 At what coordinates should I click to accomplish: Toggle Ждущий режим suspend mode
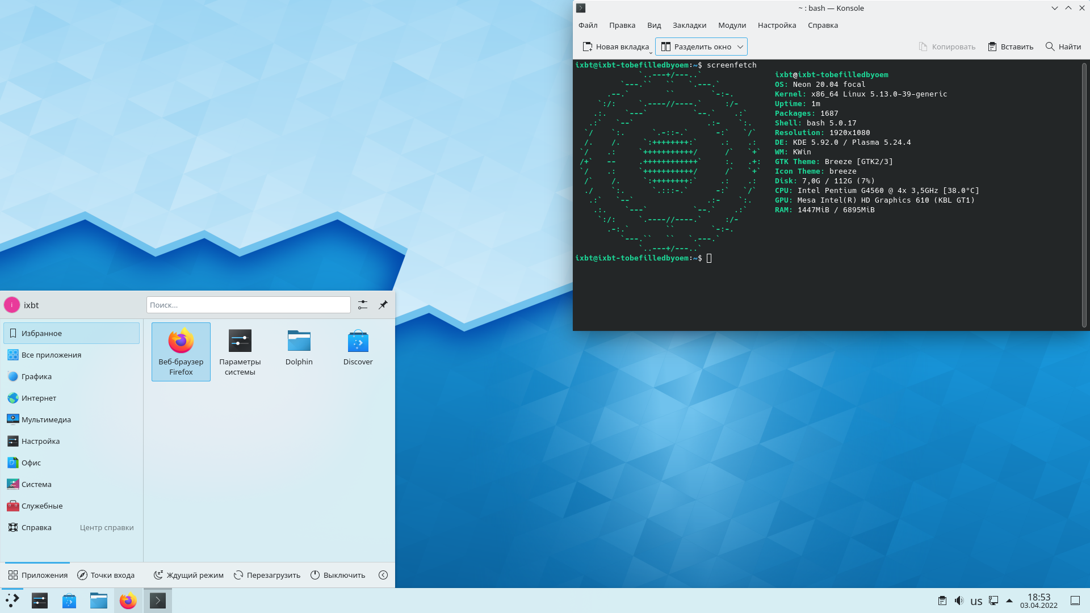pyautogui.click(x=188, y=575)
